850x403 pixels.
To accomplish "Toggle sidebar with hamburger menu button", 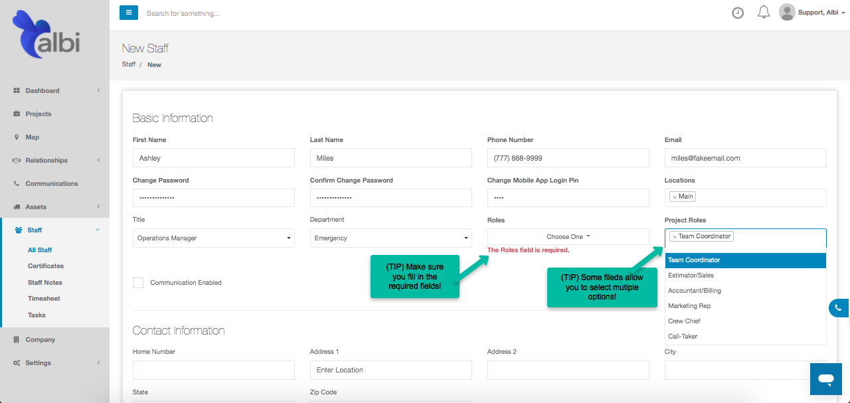I will 129,13.
